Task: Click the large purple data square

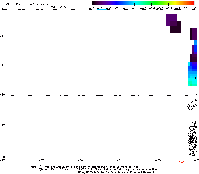Action: [172, 20]
